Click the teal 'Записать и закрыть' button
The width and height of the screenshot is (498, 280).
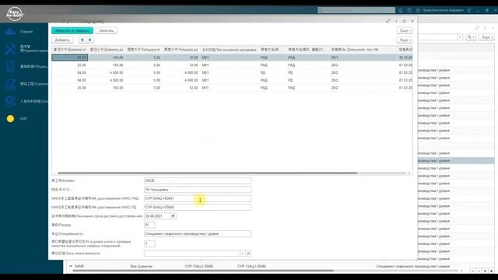(72, 30)
